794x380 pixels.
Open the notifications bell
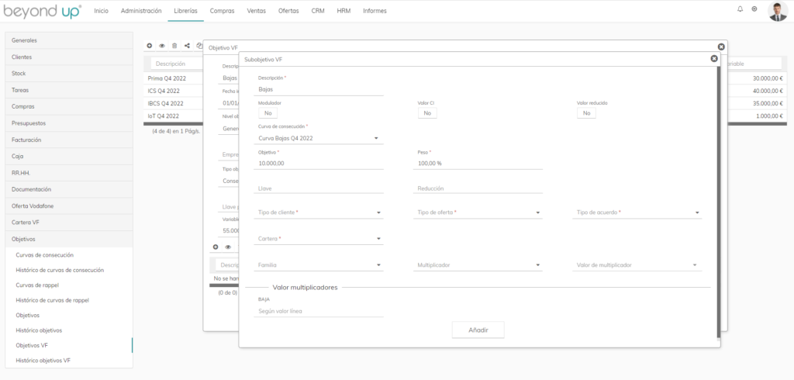pyautogui.click(x=740, y=9)
